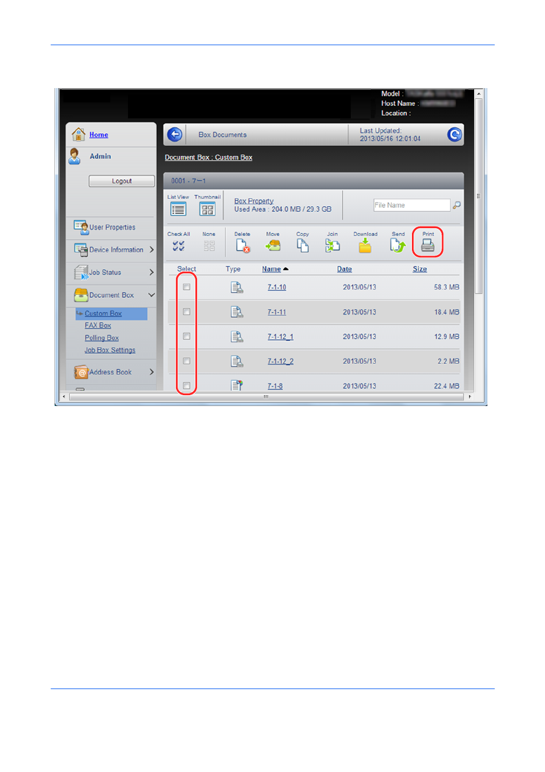
Task: Click the magnifier search icon
Action: (456, 205)
